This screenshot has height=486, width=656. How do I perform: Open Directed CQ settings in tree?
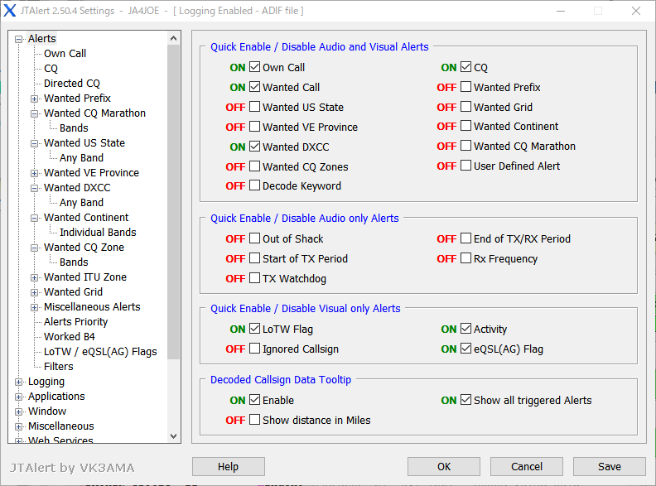click(72, 84)
